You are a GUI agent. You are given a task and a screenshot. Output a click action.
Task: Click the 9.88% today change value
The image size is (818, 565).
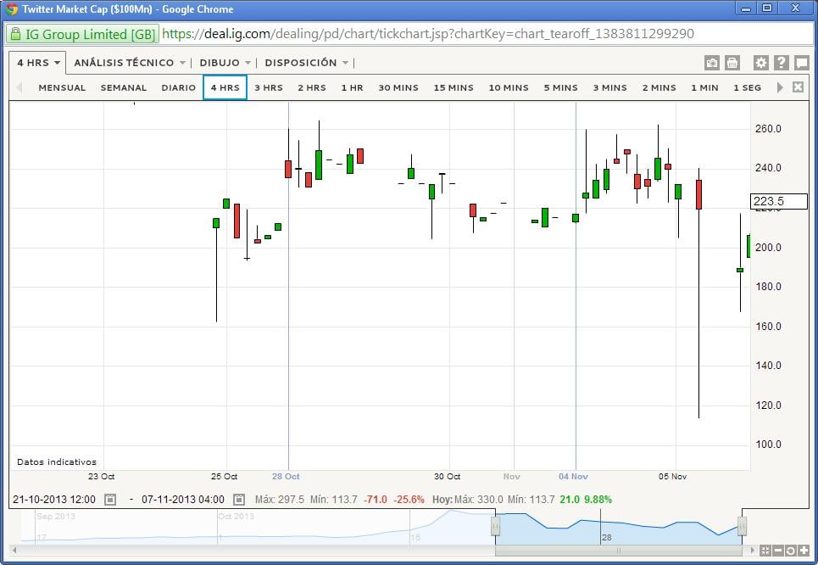click(x=598, y=500)
